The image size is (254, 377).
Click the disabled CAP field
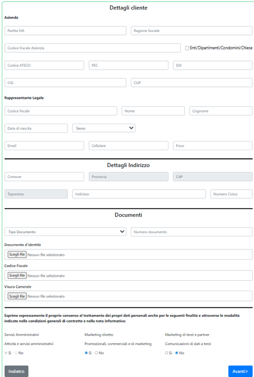[213, 176]
